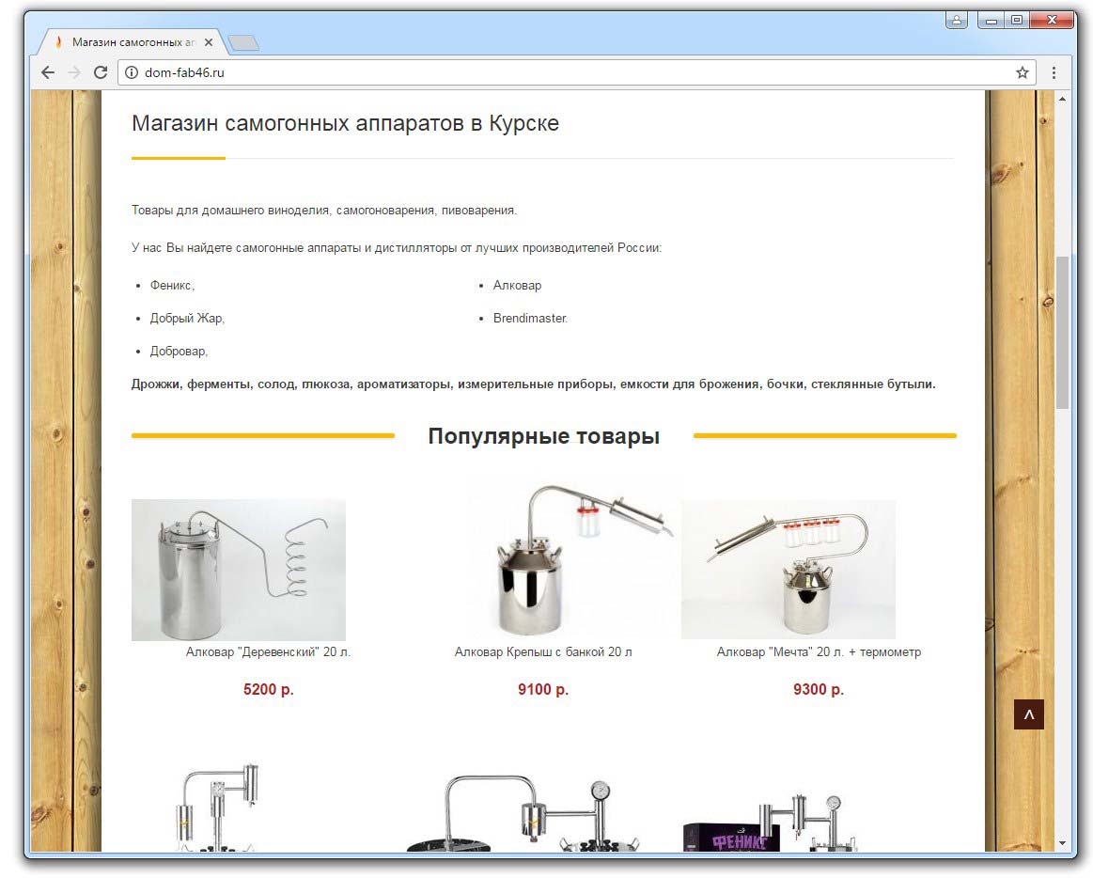Open Алковар Крепыш с банкой link
The width and height of the screenshot is (1093, 878).
tap(543, 651)
